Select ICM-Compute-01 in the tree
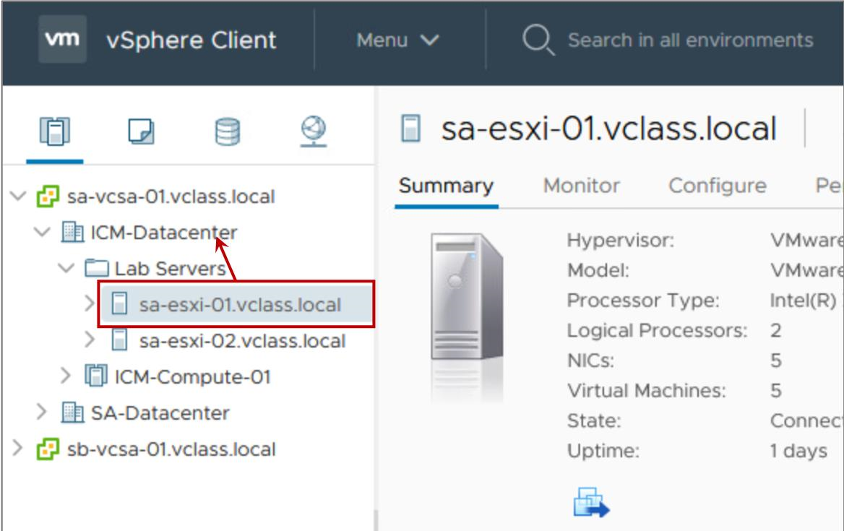The width and height of the screenshot is (844, 531). (x=193, y=376)
